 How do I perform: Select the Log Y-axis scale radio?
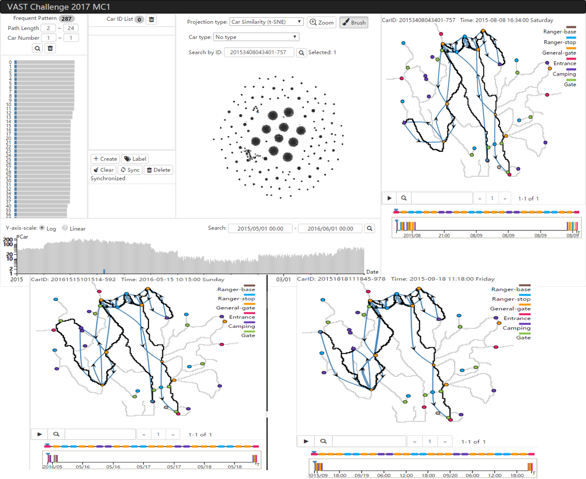pyautogui.click(x=42, y=228)
